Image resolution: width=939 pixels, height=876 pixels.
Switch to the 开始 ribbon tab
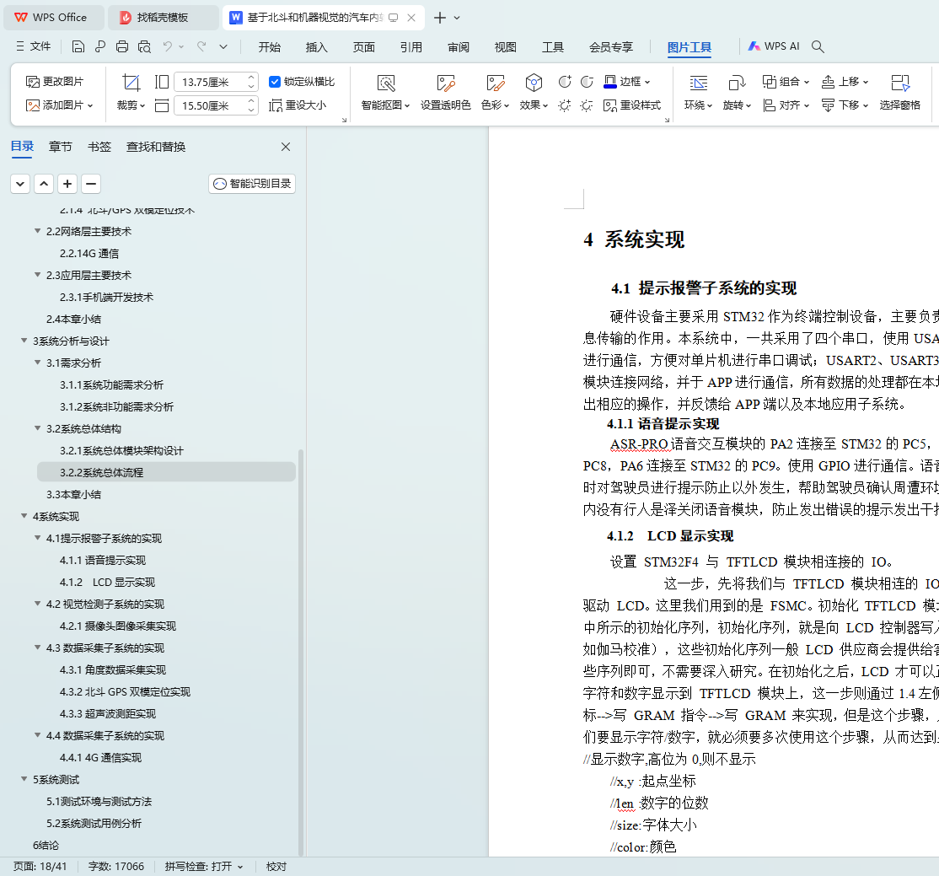click(x=270, y=47)
